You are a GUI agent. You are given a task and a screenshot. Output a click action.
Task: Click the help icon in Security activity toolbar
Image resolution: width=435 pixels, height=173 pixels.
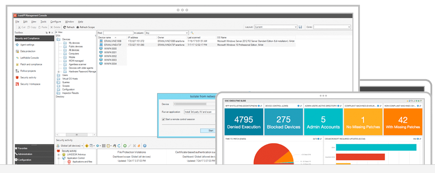(x=145, y=146)
